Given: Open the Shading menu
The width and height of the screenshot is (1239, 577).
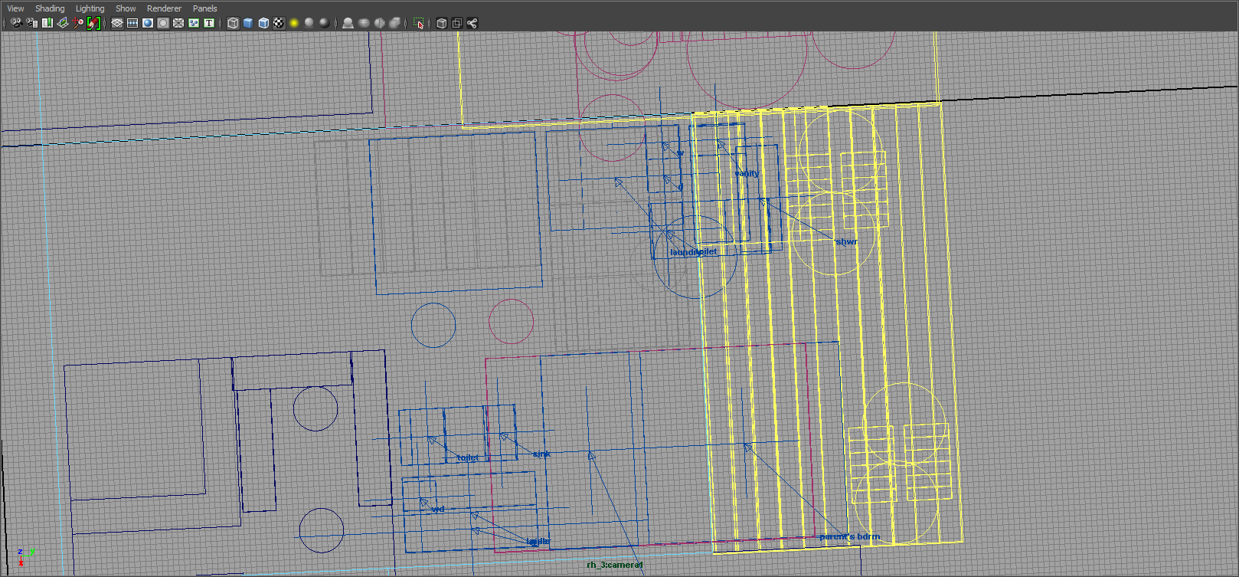Looking at the screenshot, I should (50, 8).
